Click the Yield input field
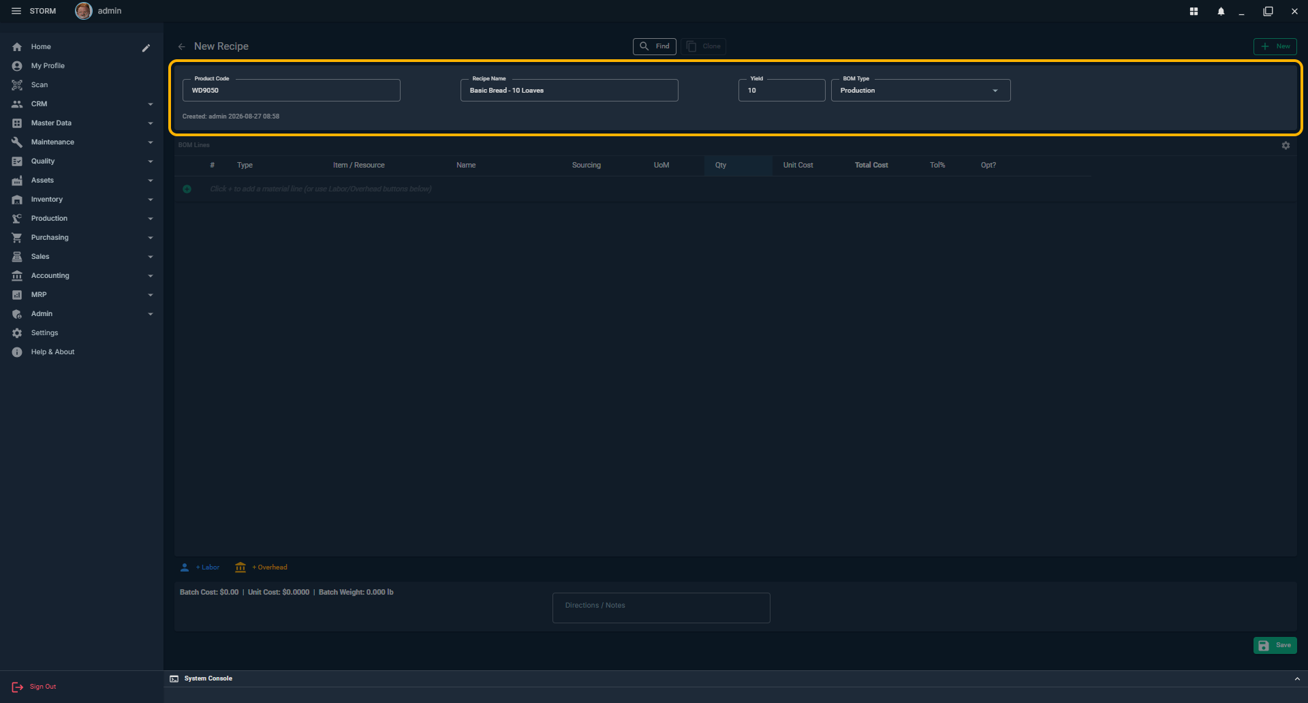Image resolution: width=1308 pixels, height=703 pixels. pyautogui.click(x=781, y=91)
